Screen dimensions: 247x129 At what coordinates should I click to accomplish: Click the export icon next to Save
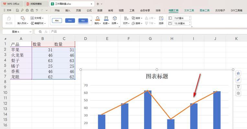click(x=22, y=10)
